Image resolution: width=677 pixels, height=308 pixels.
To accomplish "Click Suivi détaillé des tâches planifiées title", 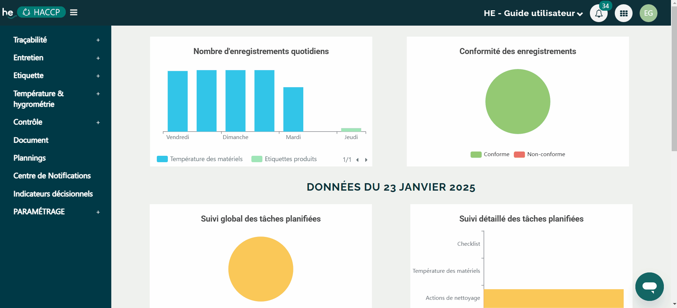I will click(521, 219).
